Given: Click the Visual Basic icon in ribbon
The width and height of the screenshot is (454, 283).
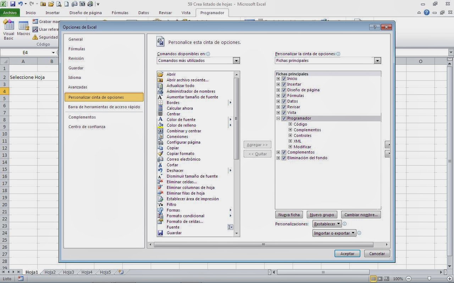Looking at the screenshot, I should pyautogui.click(x=9, y=25).
